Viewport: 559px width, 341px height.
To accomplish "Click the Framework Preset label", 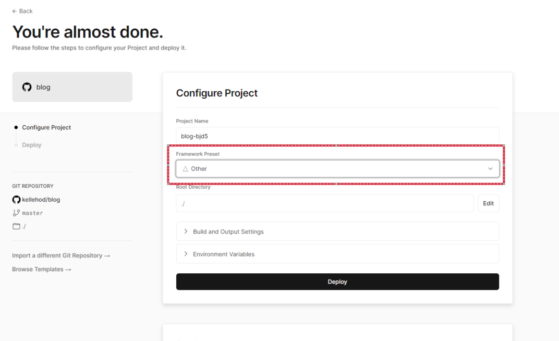I will [198, 154].
